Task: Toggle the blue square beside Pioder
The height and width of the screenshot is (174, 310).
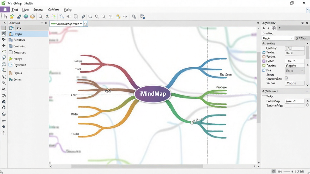Action: point(264,53)
